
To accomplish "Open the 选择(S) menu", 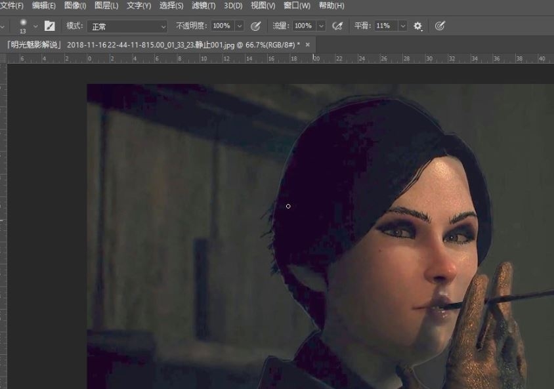I will pyautogui.click(x=171, y=6).
